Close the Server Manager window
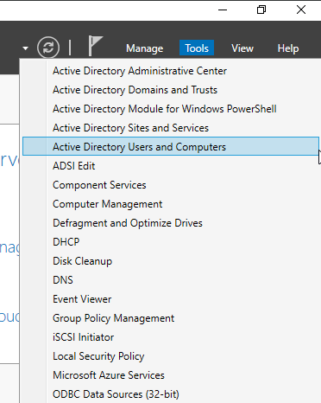Viewport: 321px width, 403px height. [301, 10]
